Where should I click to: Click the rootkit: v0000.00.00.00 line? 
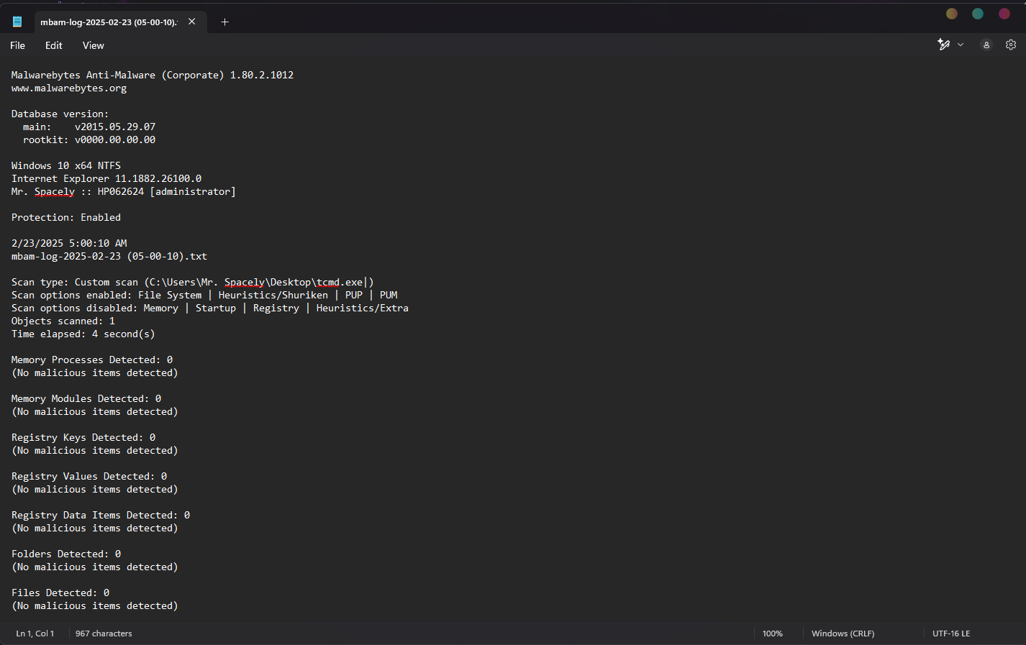(89, 139)
